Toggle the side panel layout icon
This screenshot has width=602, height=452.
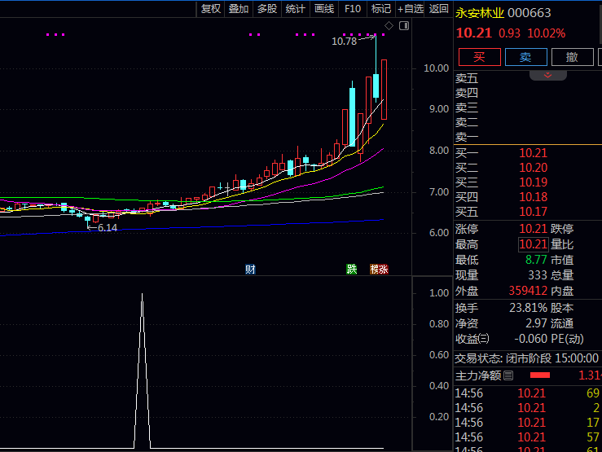[x=403, y=26]
